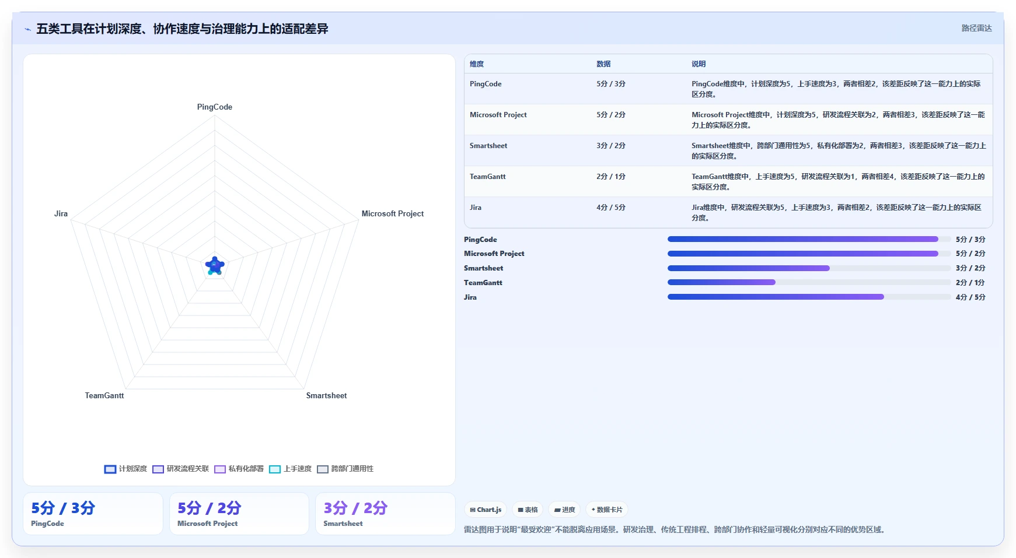Image resolution: width=1016 pixels, height=558 pixels.
Task: Toggle the 研发流程关联 legend series
Action: tap(180, 469)
